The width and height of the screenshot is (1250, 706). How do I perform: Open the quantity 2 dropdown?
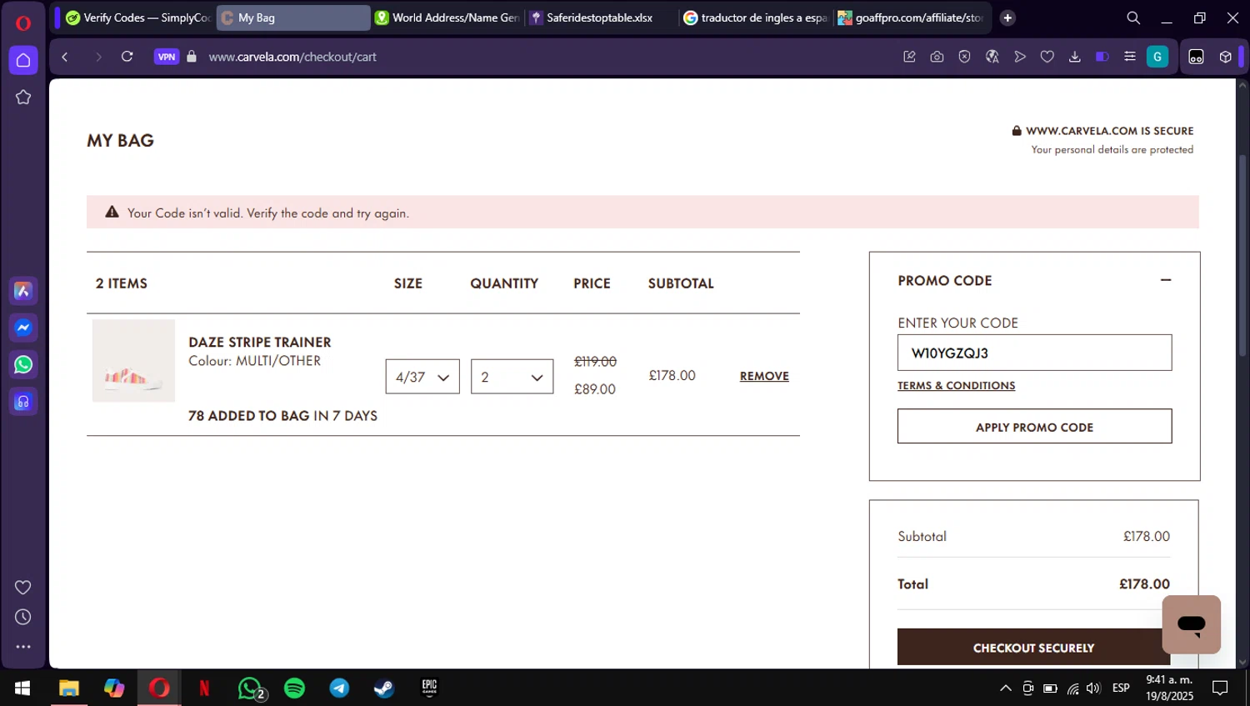pos(512,377)
